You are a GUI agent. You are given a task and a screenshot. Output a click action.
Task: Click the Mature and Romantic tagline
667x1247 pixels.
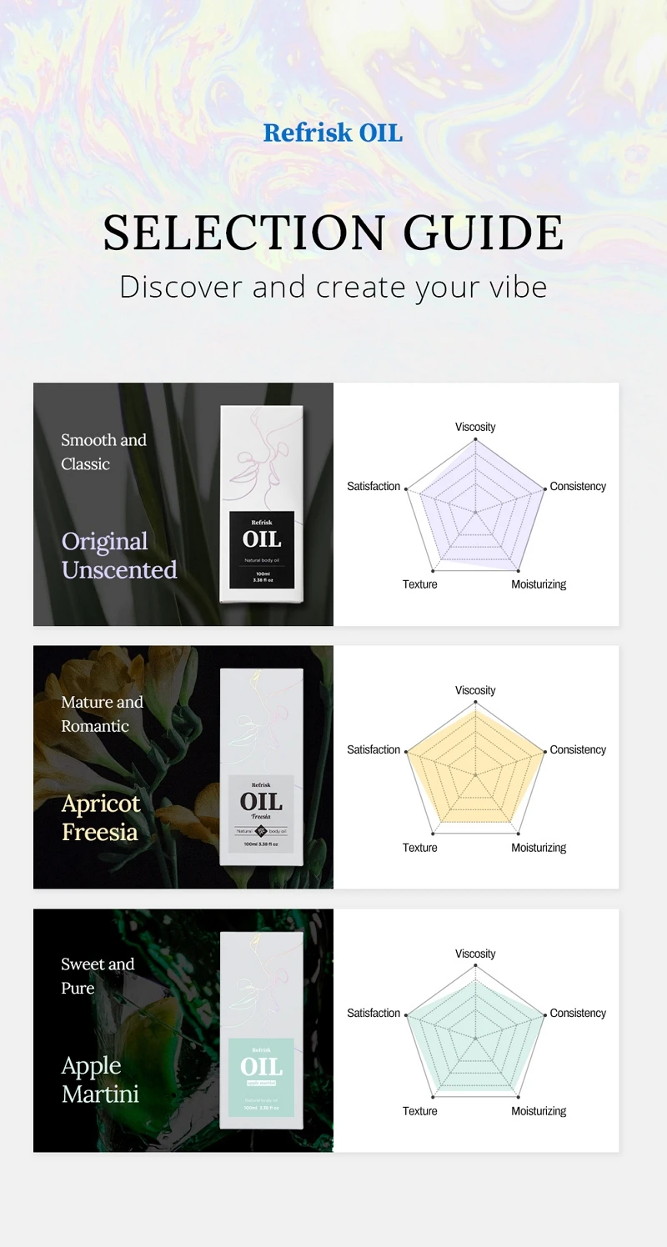pos(102,714)
